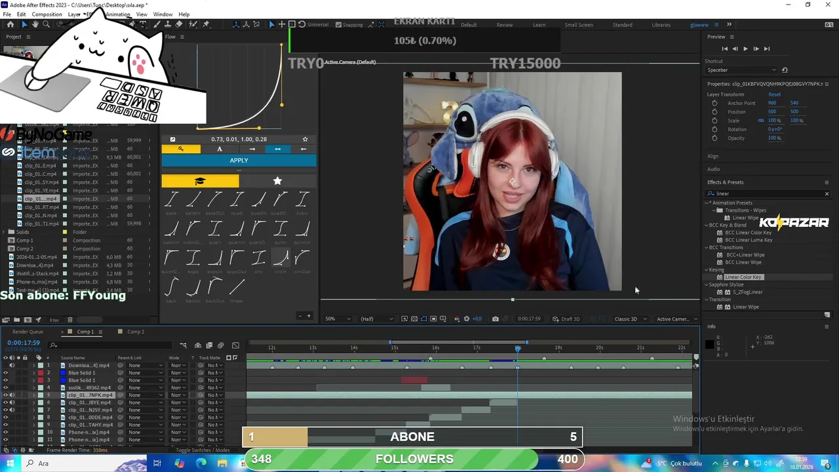Select the Selection arrow tool
This screenshot has width=839, height=472.
tap(24, 24)
